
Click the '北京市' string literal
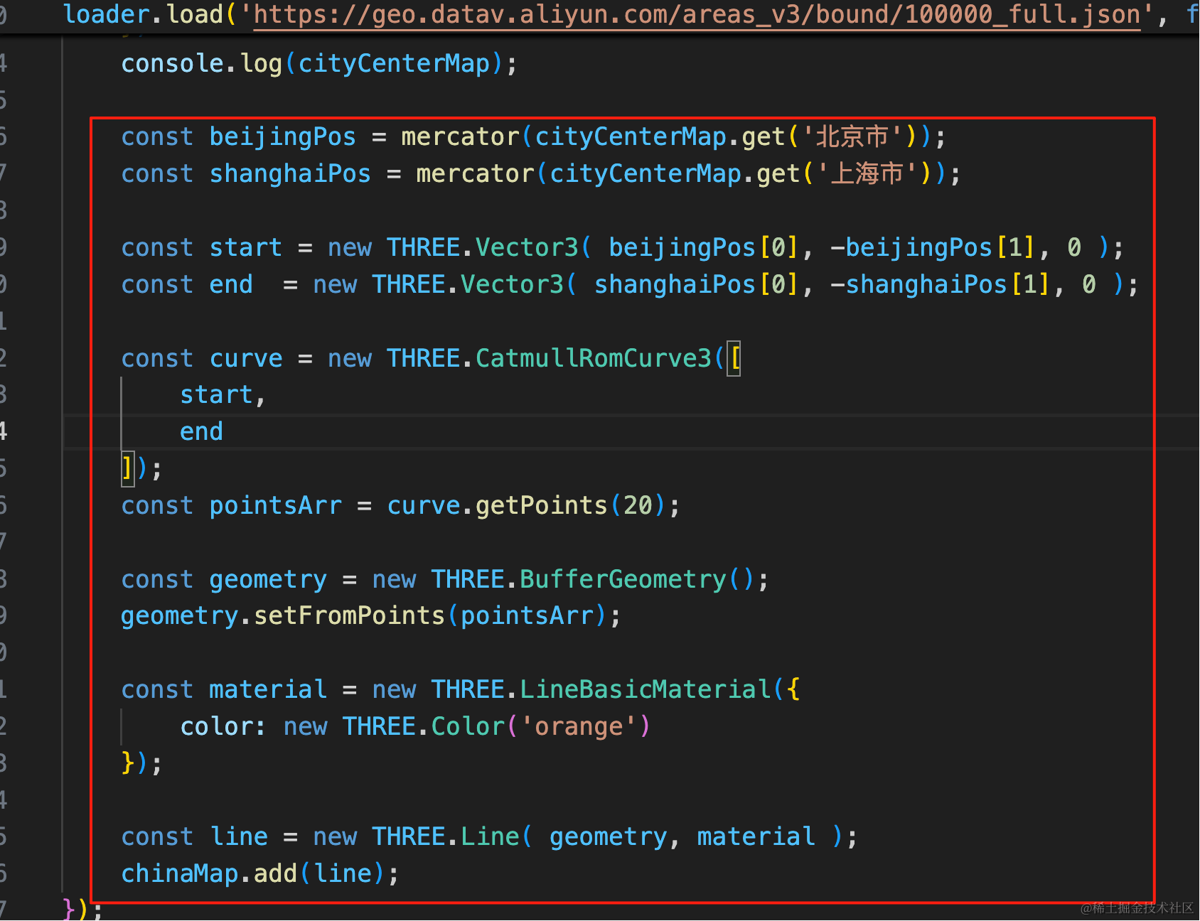[x=852, y=136]
